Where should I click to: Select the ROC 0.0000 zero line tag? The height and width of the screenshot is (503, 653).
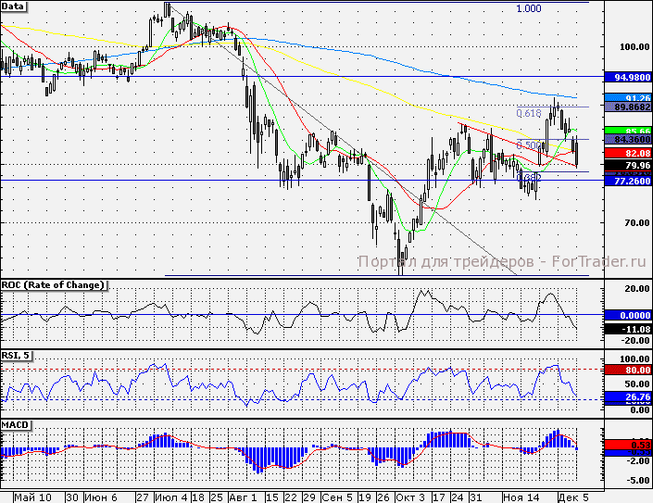tap(628, 315)
